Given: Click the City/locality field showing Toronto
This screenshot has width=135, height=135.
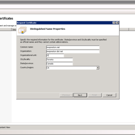Looking at the screenshot, I should pos(60,60).
